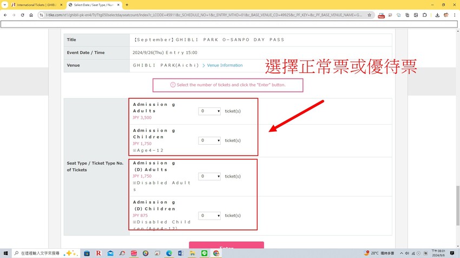Open the extension icon with red New badge
460x258 pixels.
pos(381,15)
